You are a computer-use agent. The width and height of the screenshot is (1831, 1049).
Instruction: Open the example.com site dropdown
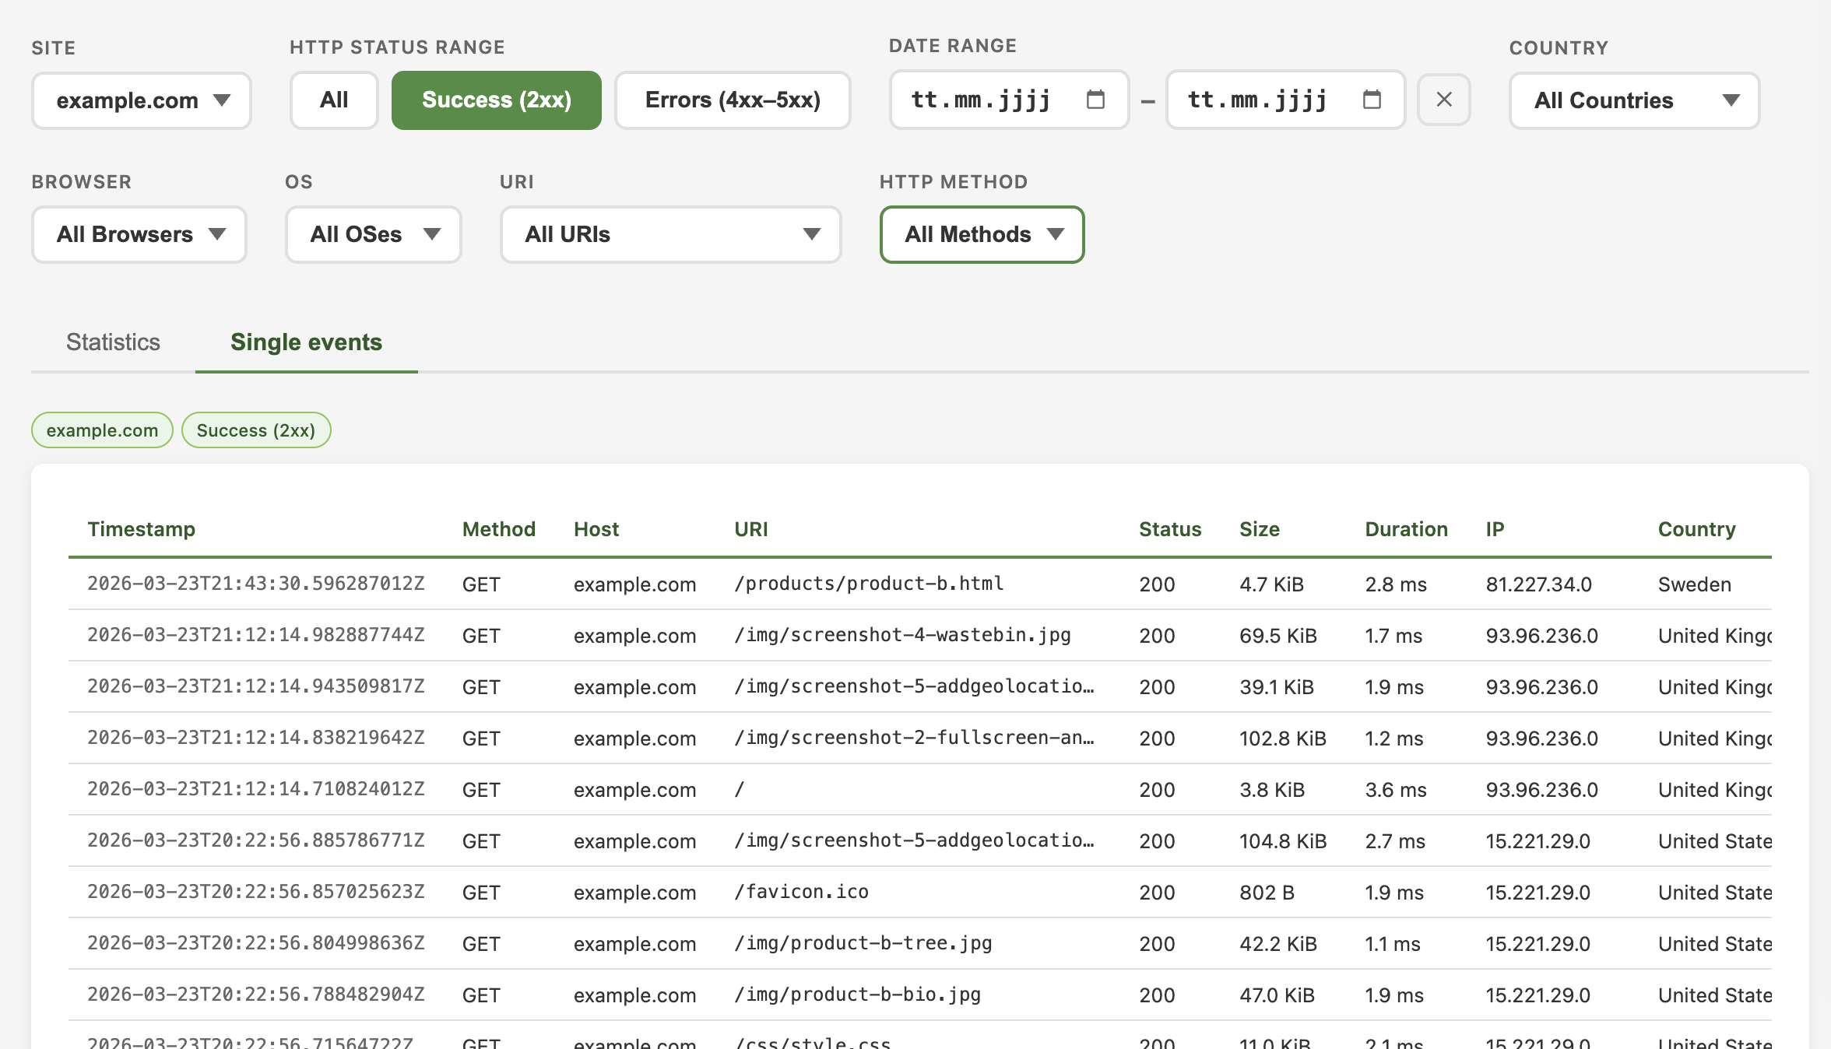pyautogui.click(x=142, y=100)
